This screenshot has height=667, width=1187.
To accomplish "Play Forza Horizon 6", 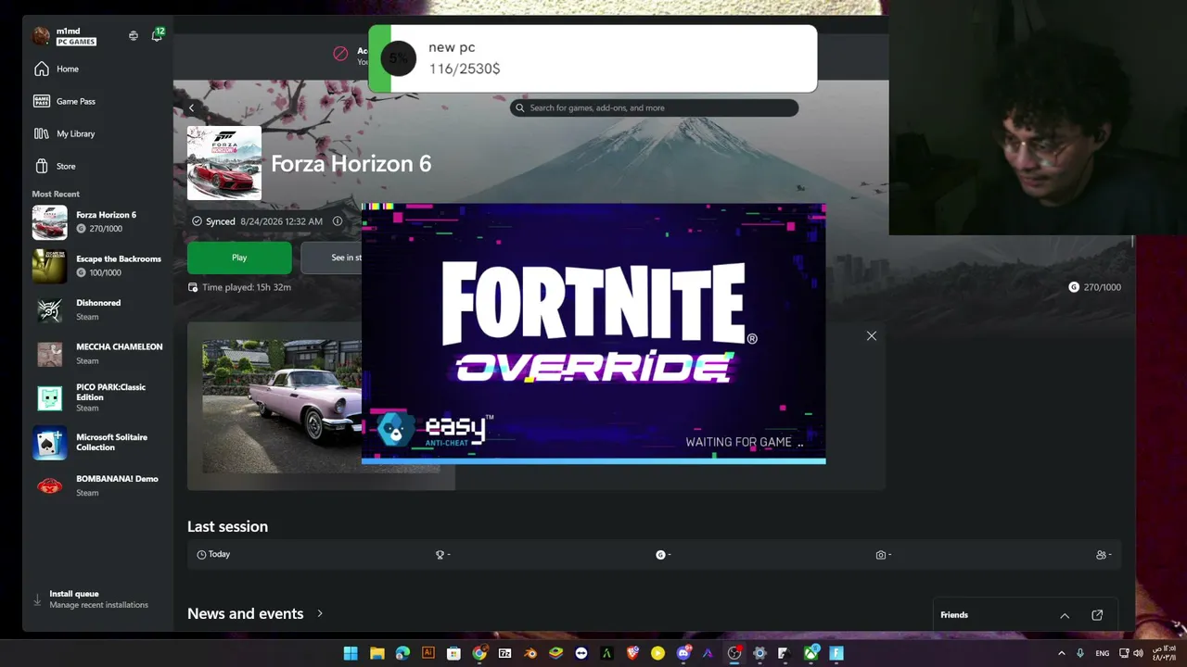I will (x=239, y=258).
